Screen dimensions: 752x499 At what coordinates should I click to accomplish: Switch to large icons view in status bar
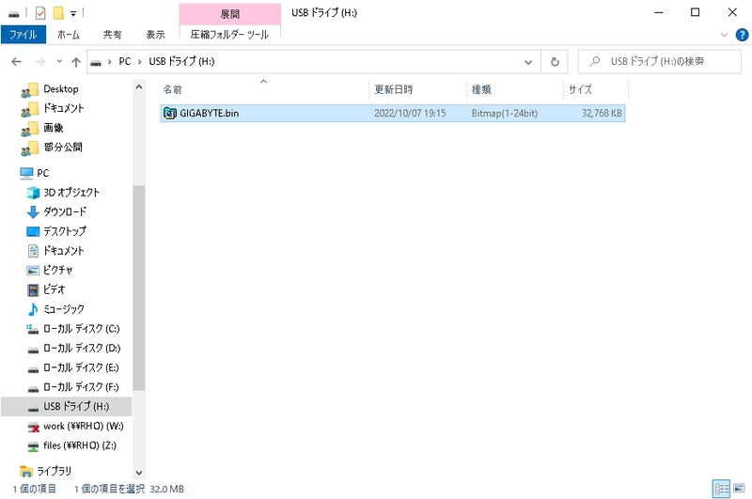[x=739, y=489]
